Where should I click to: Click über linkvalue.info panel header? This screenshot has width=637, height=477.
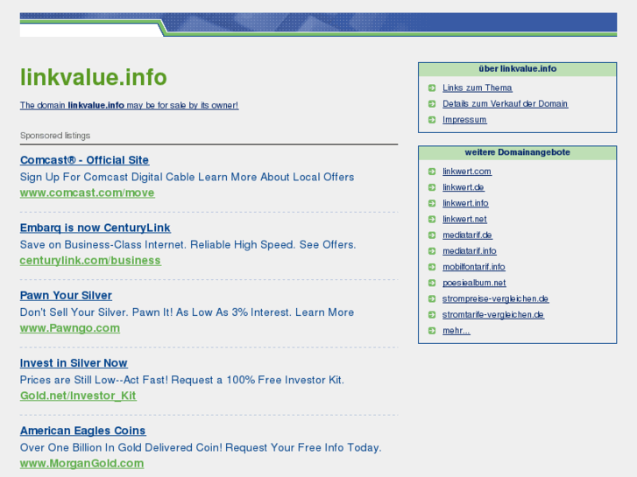(517, 69)
